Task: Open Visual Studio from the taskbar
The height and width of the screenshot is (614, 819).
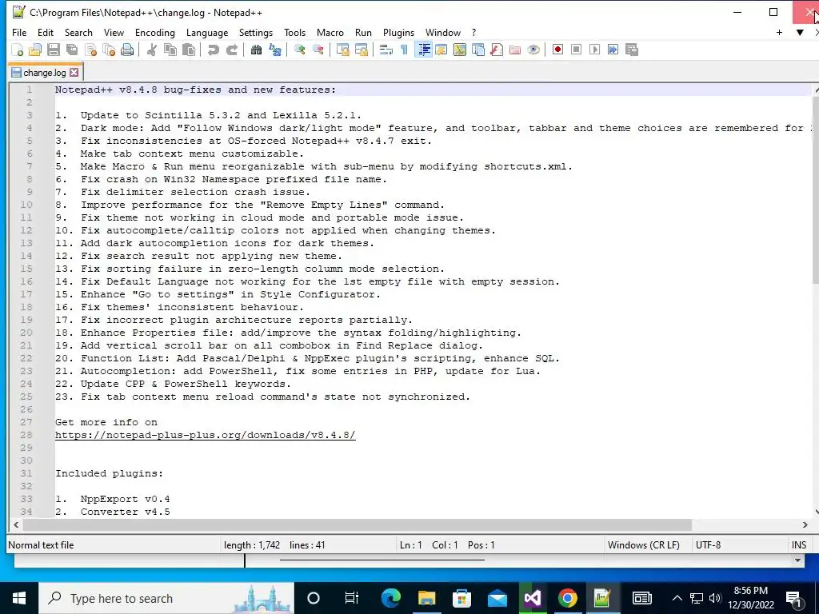Action: 532,598
